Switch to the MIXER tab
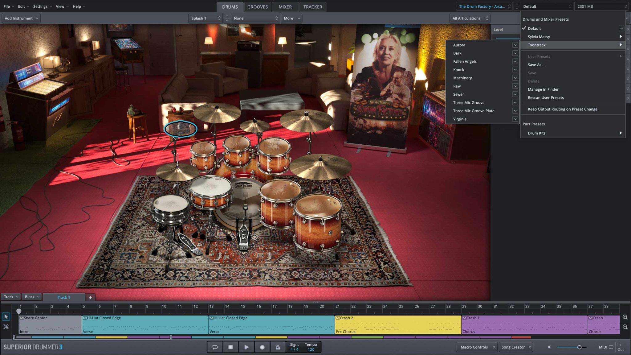This screenshot has height=355, width=631. pos(285,7)
